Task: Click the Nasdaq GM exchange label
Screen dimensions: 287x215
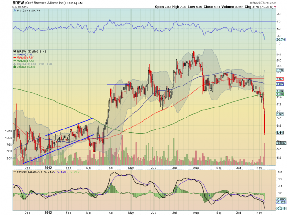Action: (75, 3)
